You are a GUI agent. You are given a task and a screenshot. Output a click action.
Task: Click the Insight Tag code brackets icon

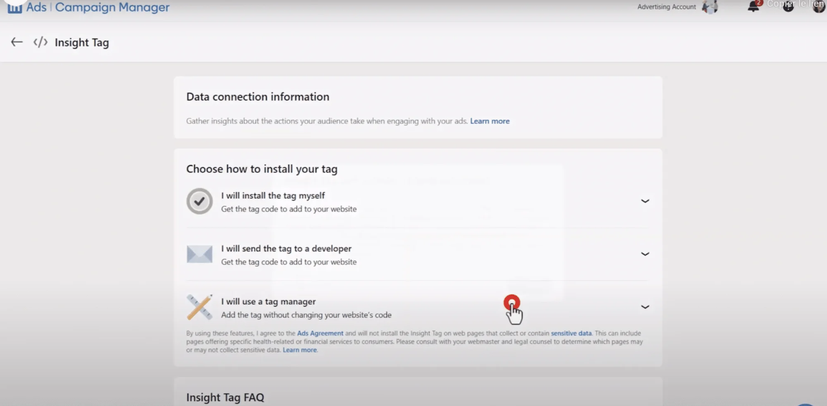pyautogui.click(x=41, y=42)
